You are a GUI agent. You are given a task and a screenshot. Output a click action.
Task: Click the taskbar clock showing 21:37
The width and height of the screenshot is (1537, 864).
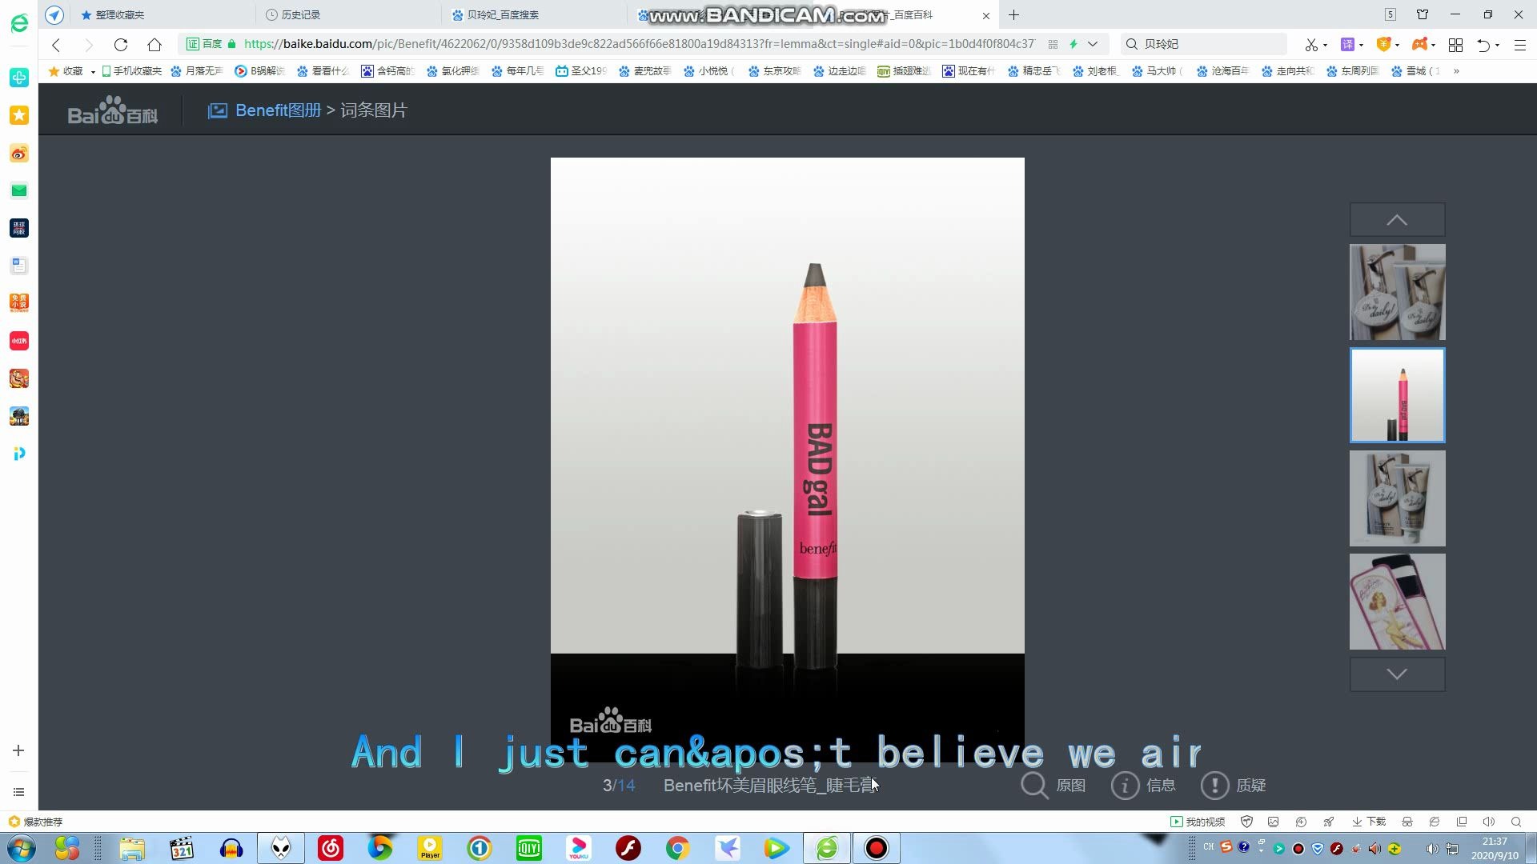[1494, 848]
